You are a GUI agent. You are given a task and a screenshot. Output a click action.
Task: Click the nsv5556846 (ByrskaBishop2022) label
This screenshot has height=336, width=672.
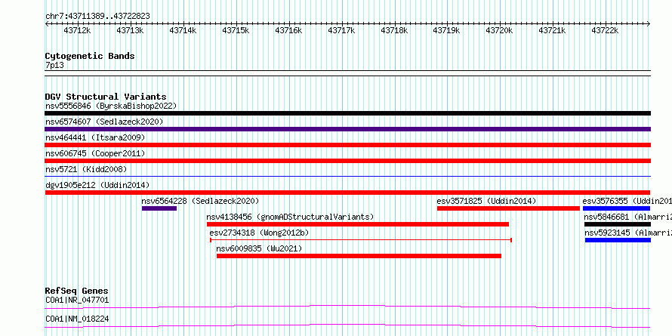[x=111, y=106]
